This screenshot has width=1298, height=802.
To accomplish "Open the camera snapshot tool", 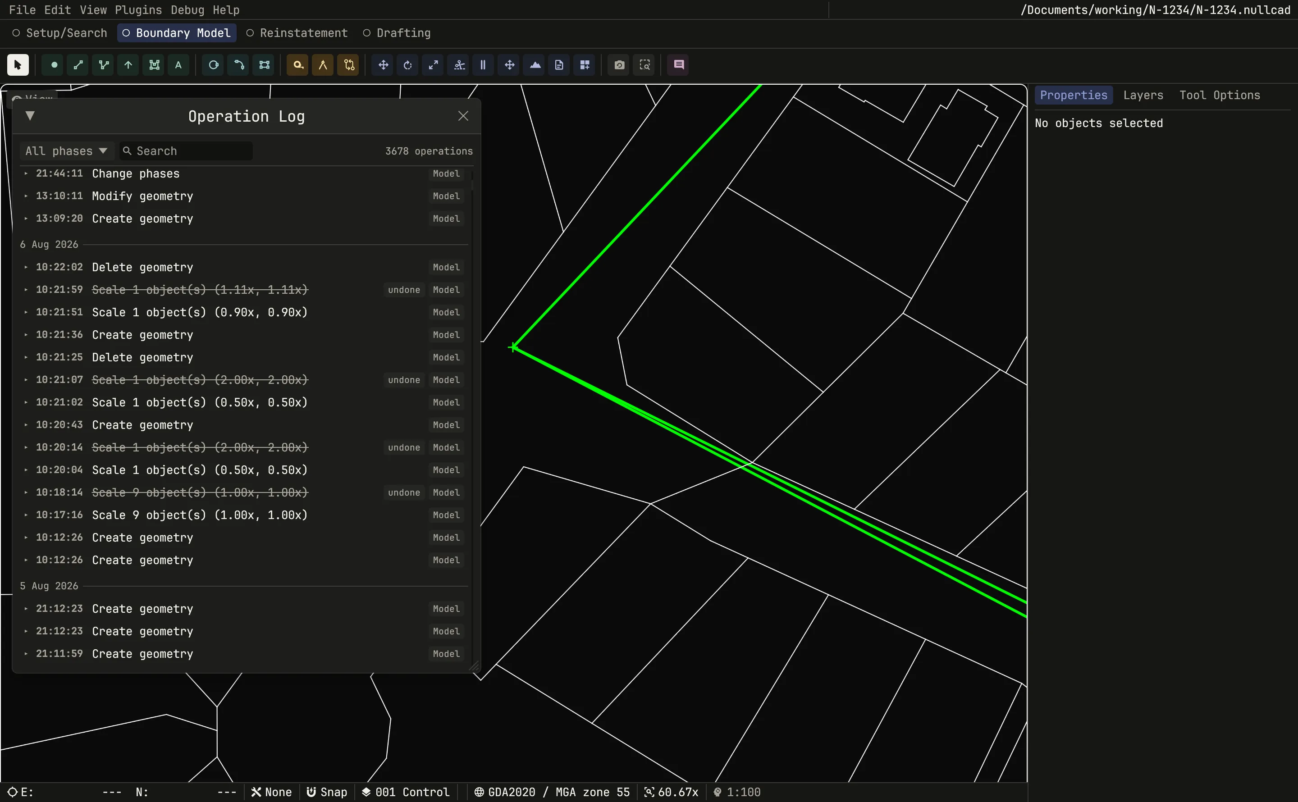I will click(x=619, y=65).
